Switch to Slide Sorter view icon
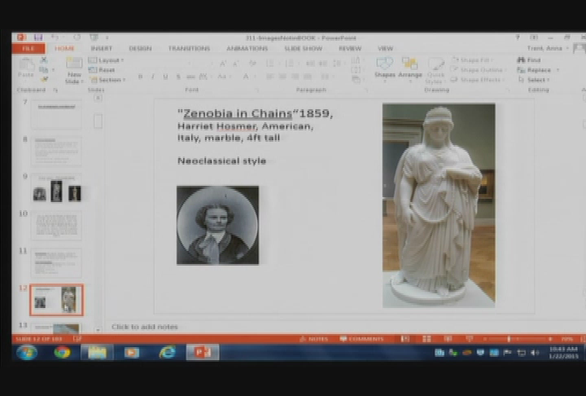Viewport: 586px width, 396px height. [x=426, y=339]
